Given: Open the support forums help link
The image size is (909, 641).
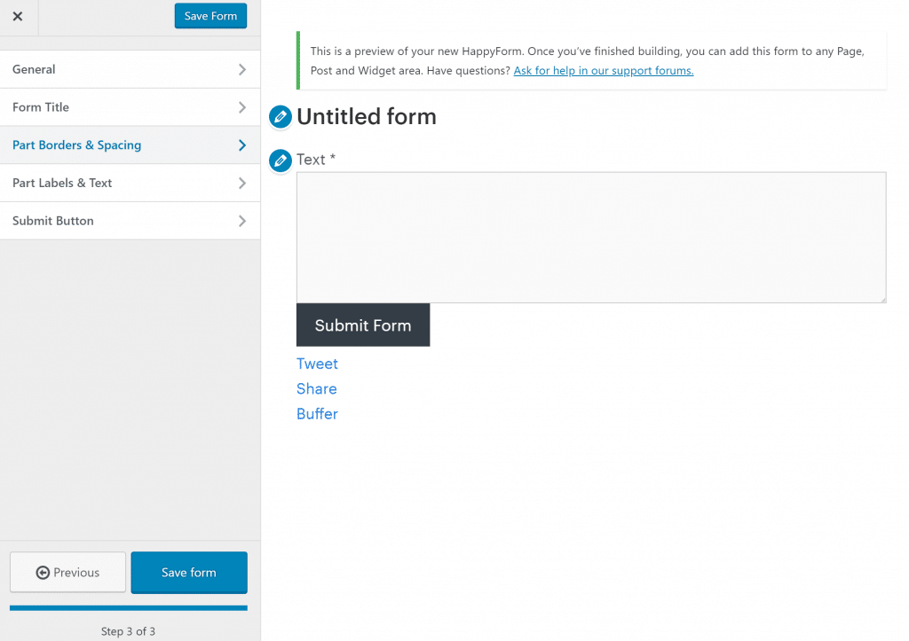Looking at the screenshot, I should pyautogui.click(x=603, y=70).
